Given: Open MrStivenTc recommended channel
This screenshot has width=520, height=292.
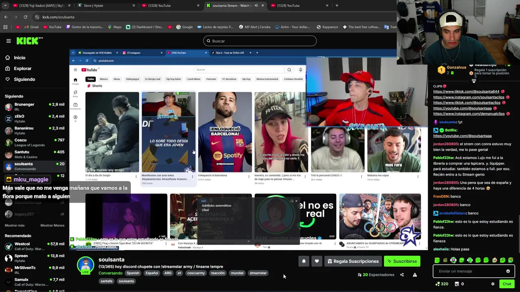Looking at the screenshot, I should pos(35,270).
